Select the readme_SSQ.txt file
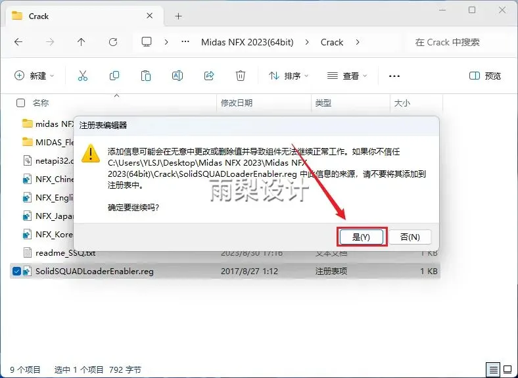518x378 pixels. coord(59,253)
